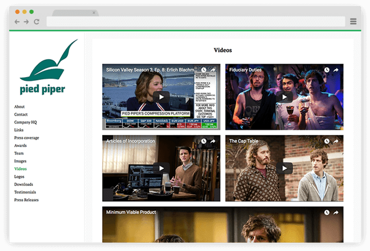Image resolution: width=370 pixels, height=251 pixels.
Task: Open the Contact page
Action: click(21, 115)
